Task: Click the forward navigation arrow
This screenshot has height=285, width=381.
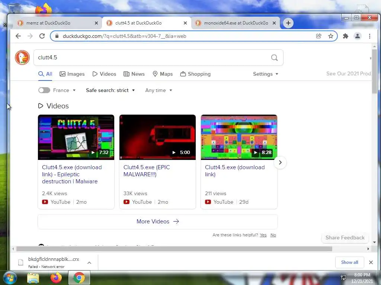Action: point(30,36)
